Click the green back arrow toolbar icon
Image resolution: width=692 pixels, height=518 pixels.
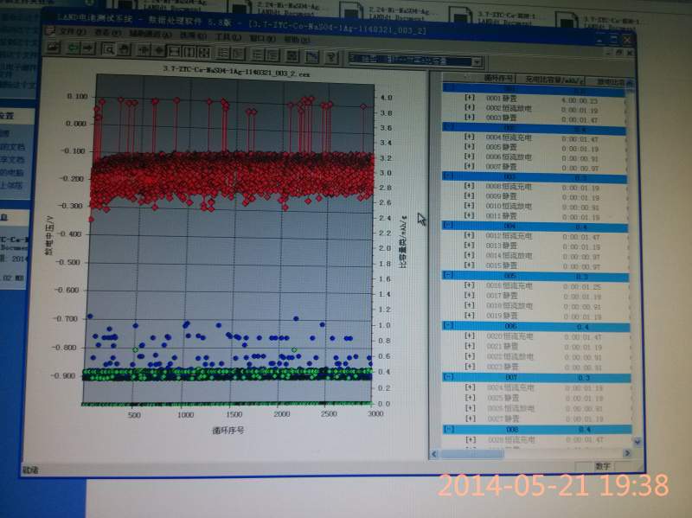[x=73, y=48]
